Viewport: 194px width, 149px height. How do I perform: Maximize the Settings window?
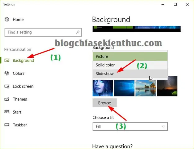click(x=175, y=4)
